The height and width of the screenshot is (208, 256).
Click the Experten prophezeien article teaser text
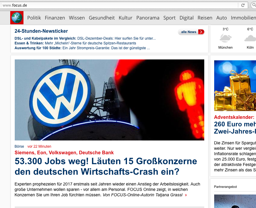pyautogui.click(x=107, y=190)
